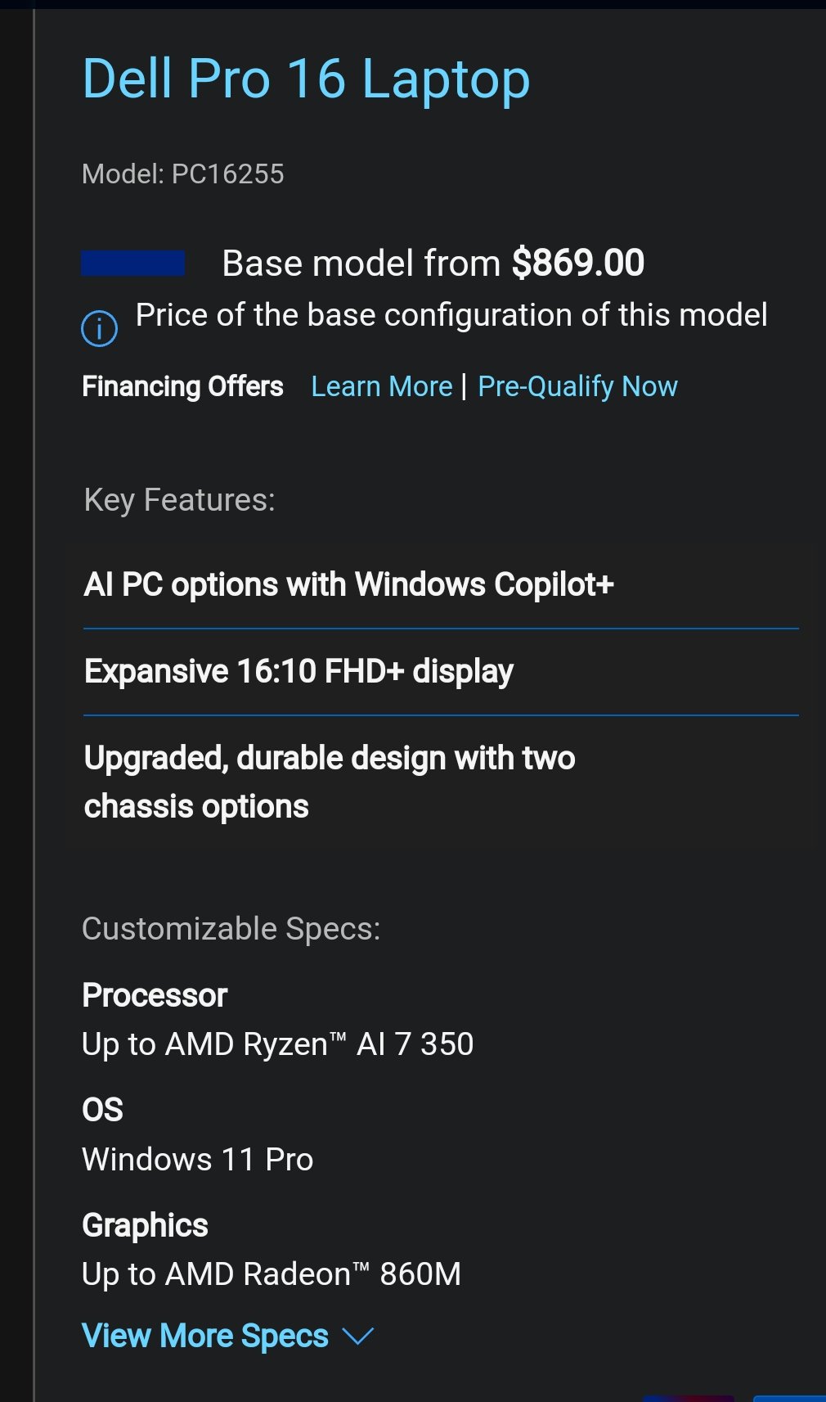This screenshot has width=826, height=1402.
Task: Expand the Expansive 16:10 FHD+ display feature
Action: [x=441, y=672]
